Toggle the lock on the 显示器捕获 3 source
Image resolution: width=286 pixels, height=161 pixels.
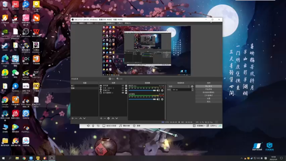[126, 93]
